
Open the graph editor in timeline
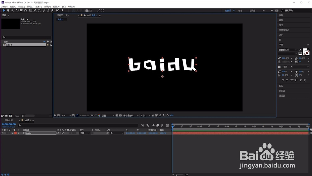tap(167, 125)
